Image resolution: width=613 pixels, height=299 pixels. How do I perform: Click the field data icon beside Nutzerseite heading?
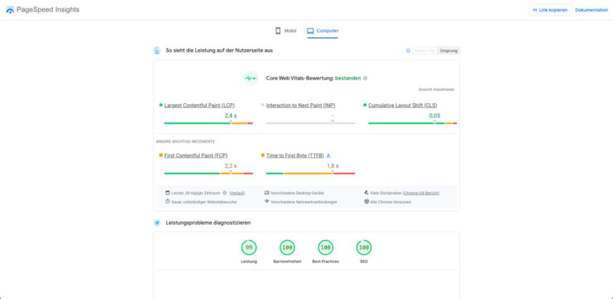click(157, 50)
